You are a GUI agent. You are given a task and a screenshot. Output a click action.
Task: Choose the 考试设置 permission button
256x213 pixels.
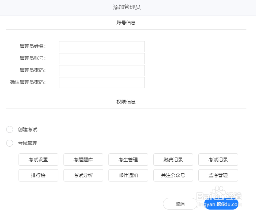click(x=38, y=160)
